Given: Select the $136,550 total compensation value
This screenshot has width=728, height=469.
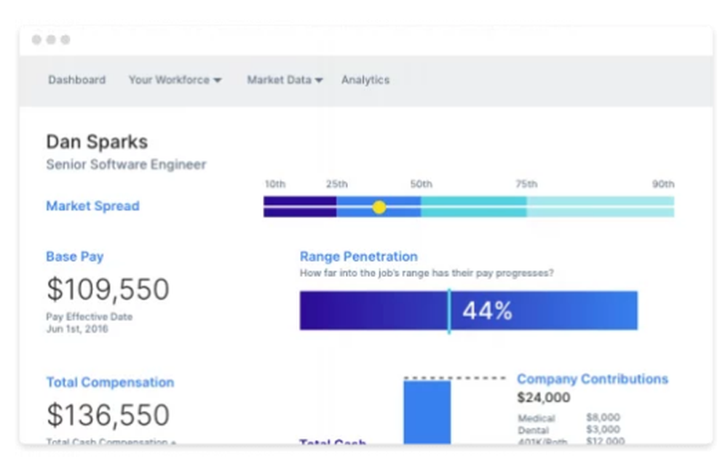Looking at the screenshot, I should (x=108, y=414).
